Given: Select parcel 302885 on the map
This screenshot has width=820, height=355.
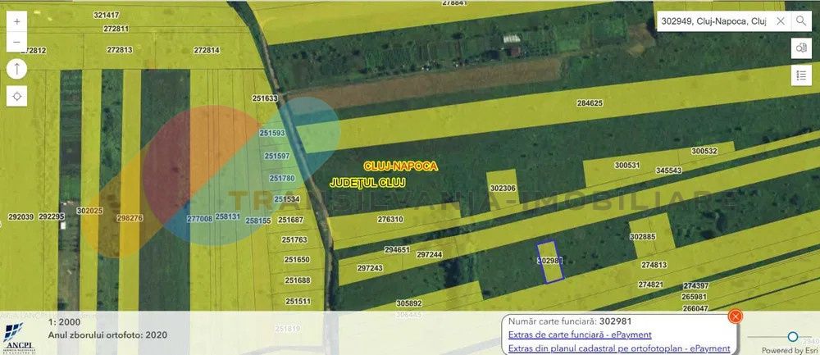Looking at the screenshot, I should point(642,236).
